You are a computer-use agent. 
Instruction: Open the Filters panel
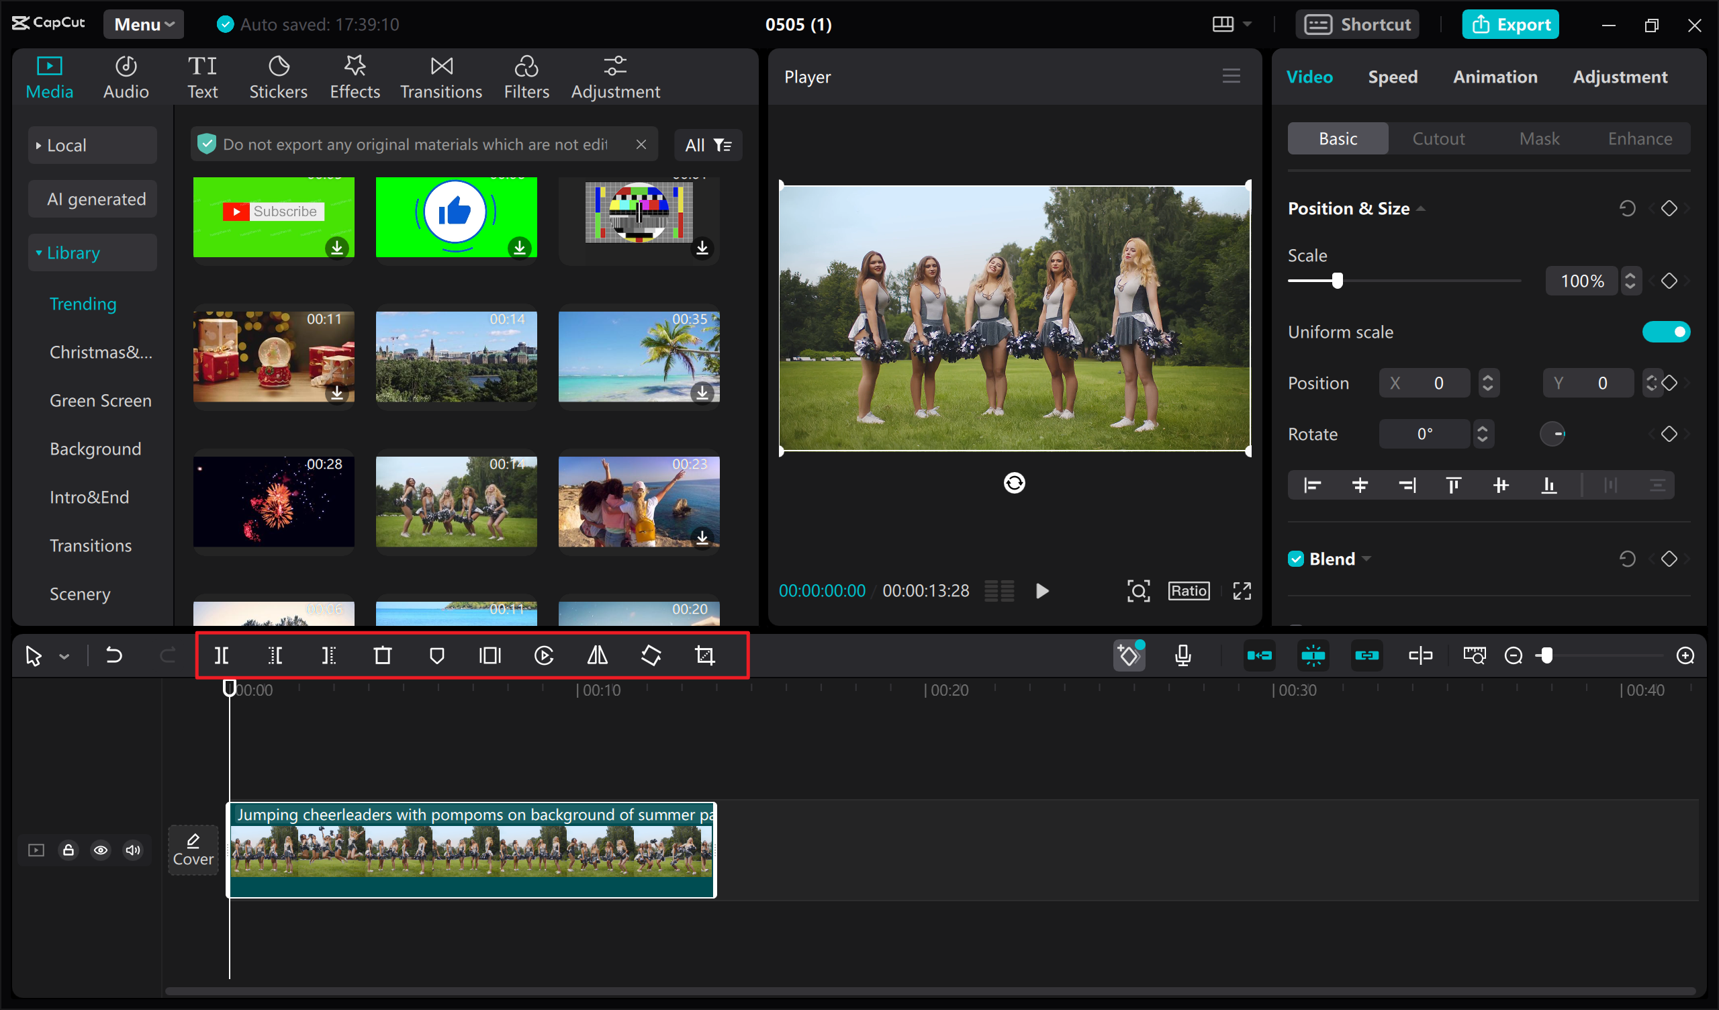tap(526, 77)
